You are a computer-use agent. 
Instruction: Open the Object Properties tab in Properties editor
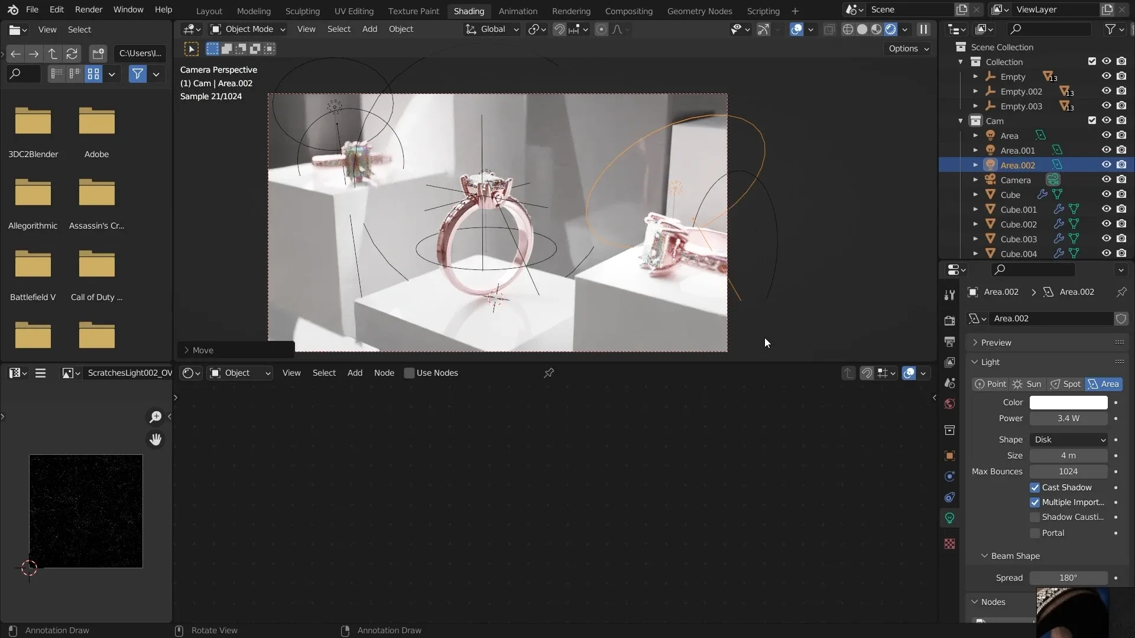click(950, 455)
